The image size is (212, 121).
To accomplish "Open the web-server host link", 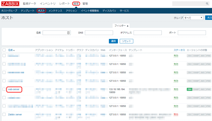I will (x=14, y=89).
